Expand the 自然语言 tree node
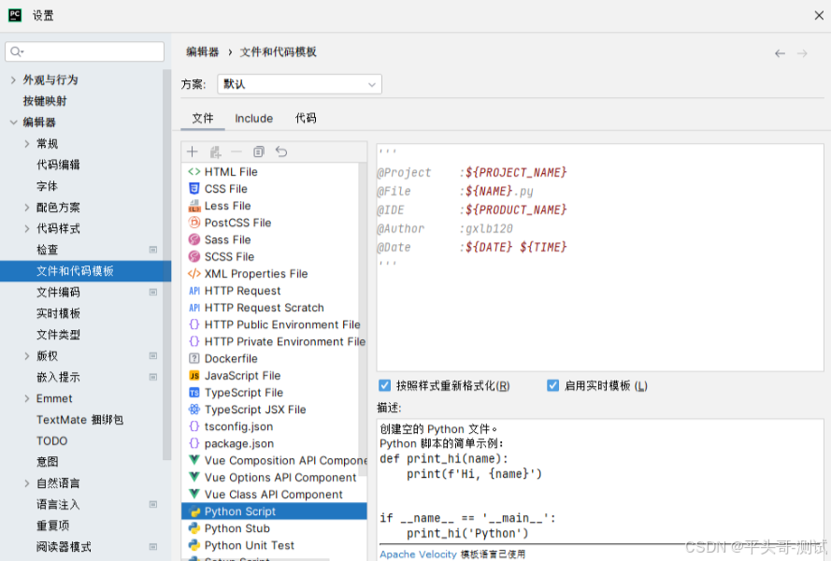This screenshot has width=831, height=561. coord(27,483)
